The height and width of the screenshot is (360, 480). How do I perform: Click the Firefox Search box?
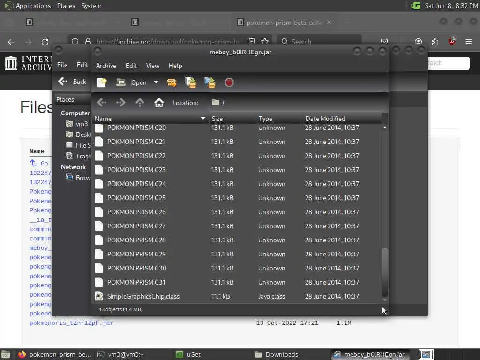click(320, 42)
